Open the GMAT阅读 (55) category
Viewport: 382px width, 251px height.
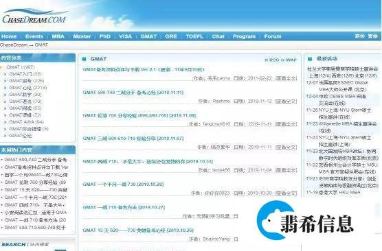tap(25, 108)
